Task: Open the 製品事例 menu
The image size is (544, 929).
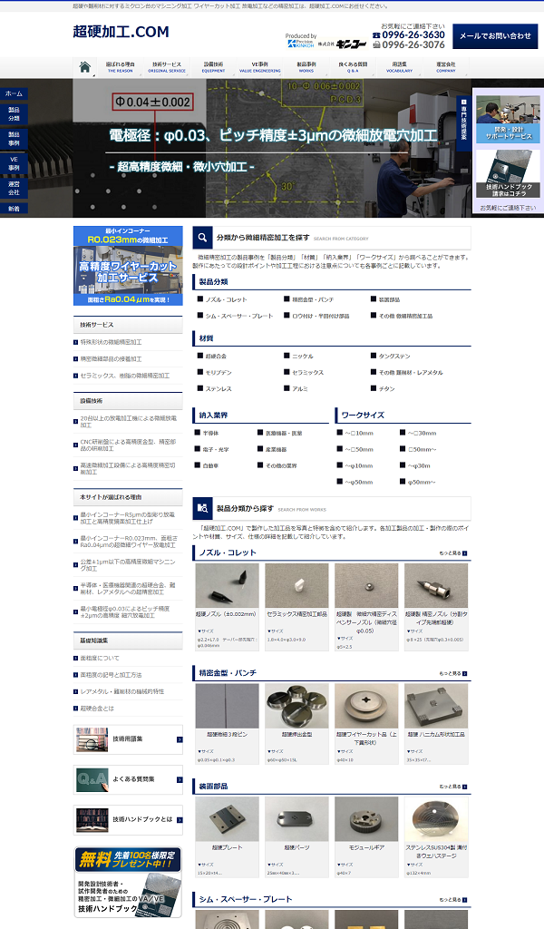Action: coord(306,67)
